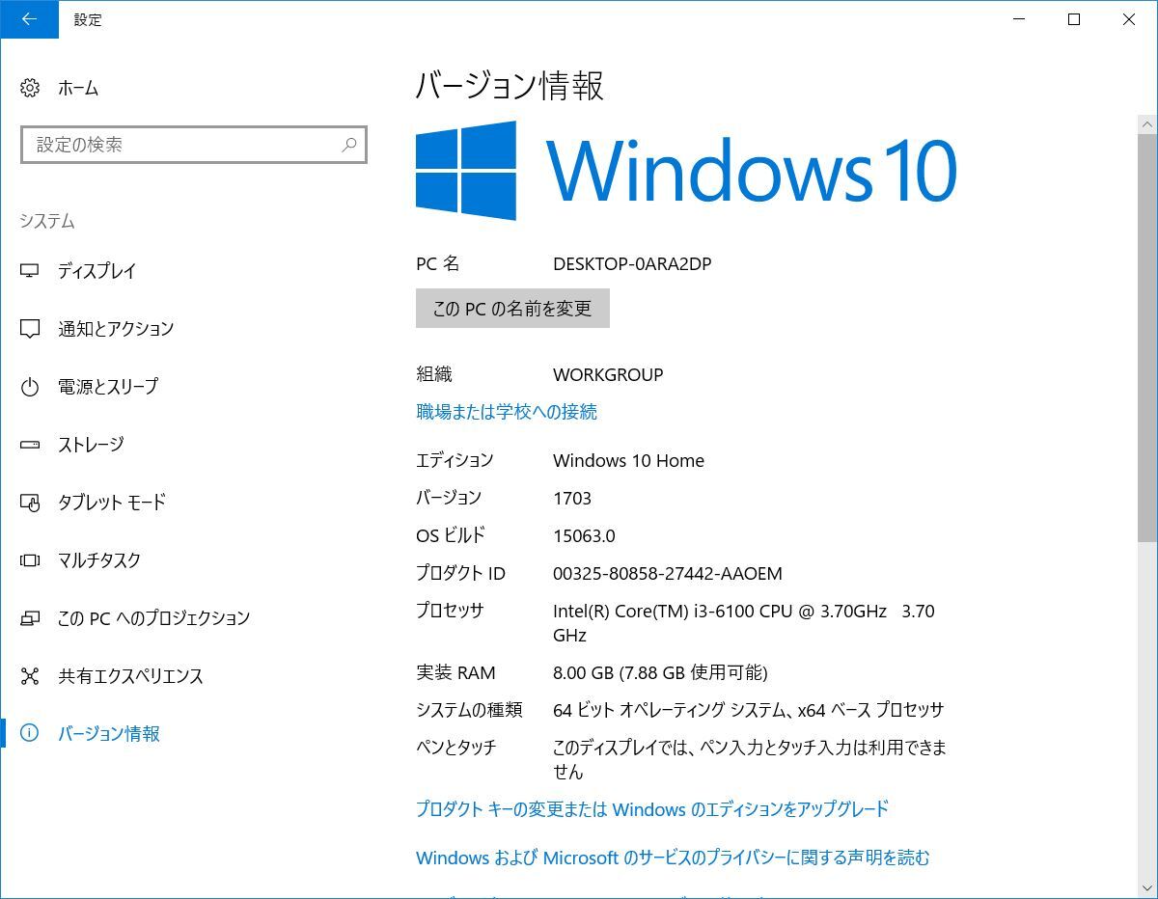Click the OS ビルド label
This screenshot has height=899, width=1158.
(451, 536)
